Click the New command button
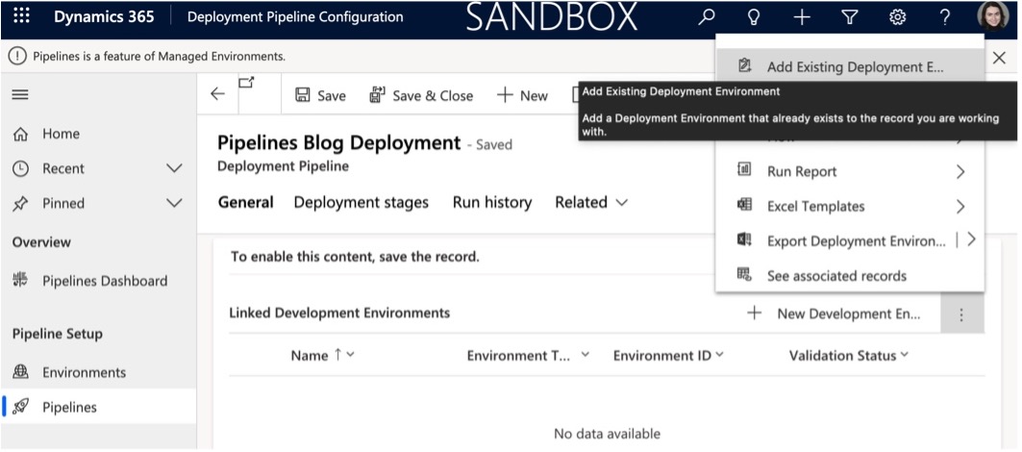The height and width of the screenshot is (452, 1022). (522, 95)
